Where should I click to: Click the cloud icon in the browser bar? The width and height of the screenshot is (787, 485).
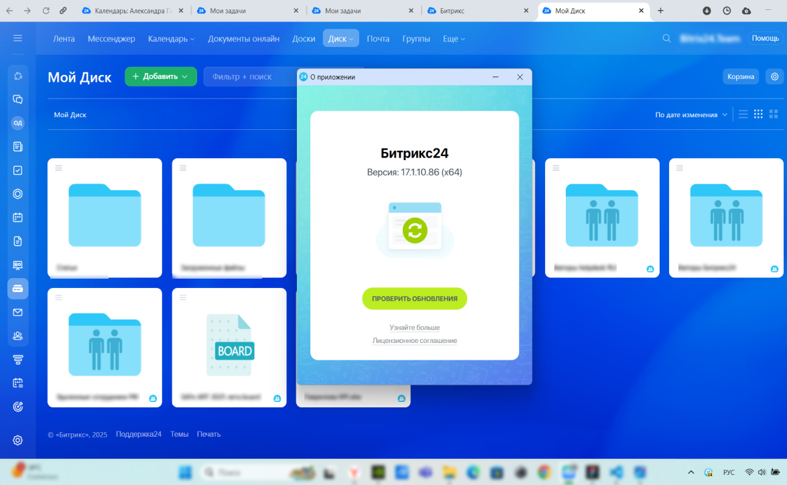tap(746, 11)
